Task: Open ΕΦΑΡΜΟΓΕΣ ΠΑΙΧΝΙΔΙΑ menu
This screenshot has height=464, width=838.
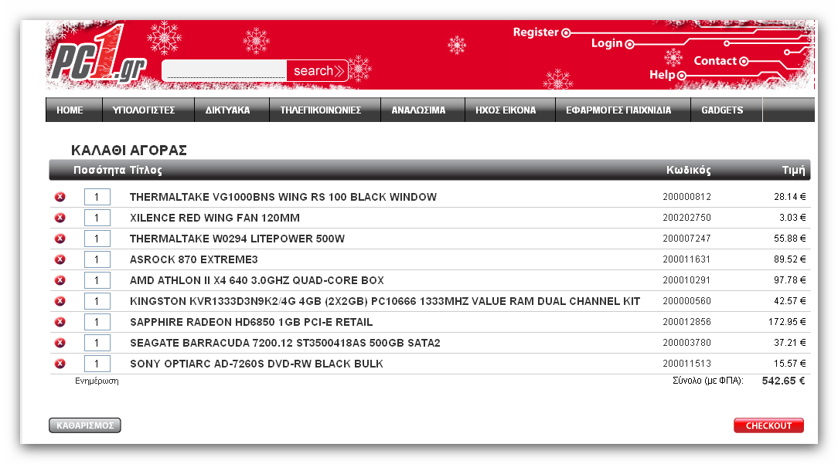Action: tap(618, 110)
